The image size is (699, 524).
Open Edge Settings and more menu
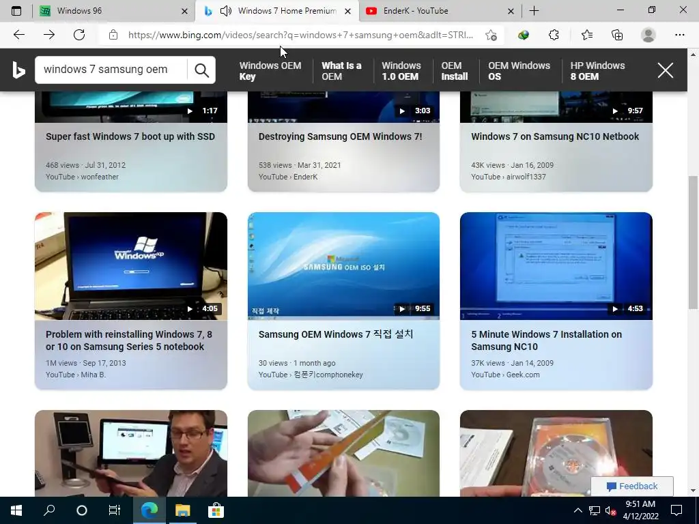(x=679, y=35)
